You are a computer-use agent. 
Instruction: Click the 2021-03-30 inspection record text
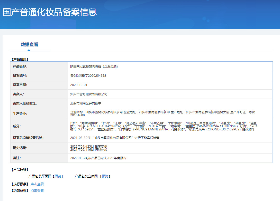(115, 138)
